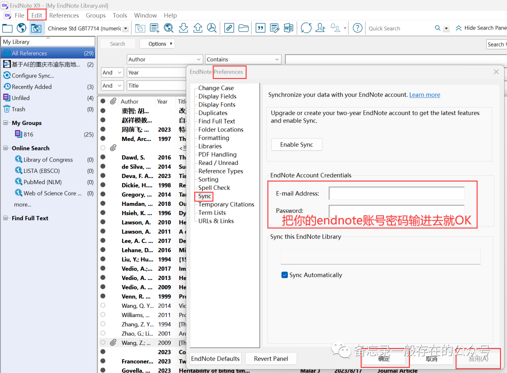Click the Sync Library circular-arrows icon
The height and width of the screenshot is (373, 507).
(306, 28)
